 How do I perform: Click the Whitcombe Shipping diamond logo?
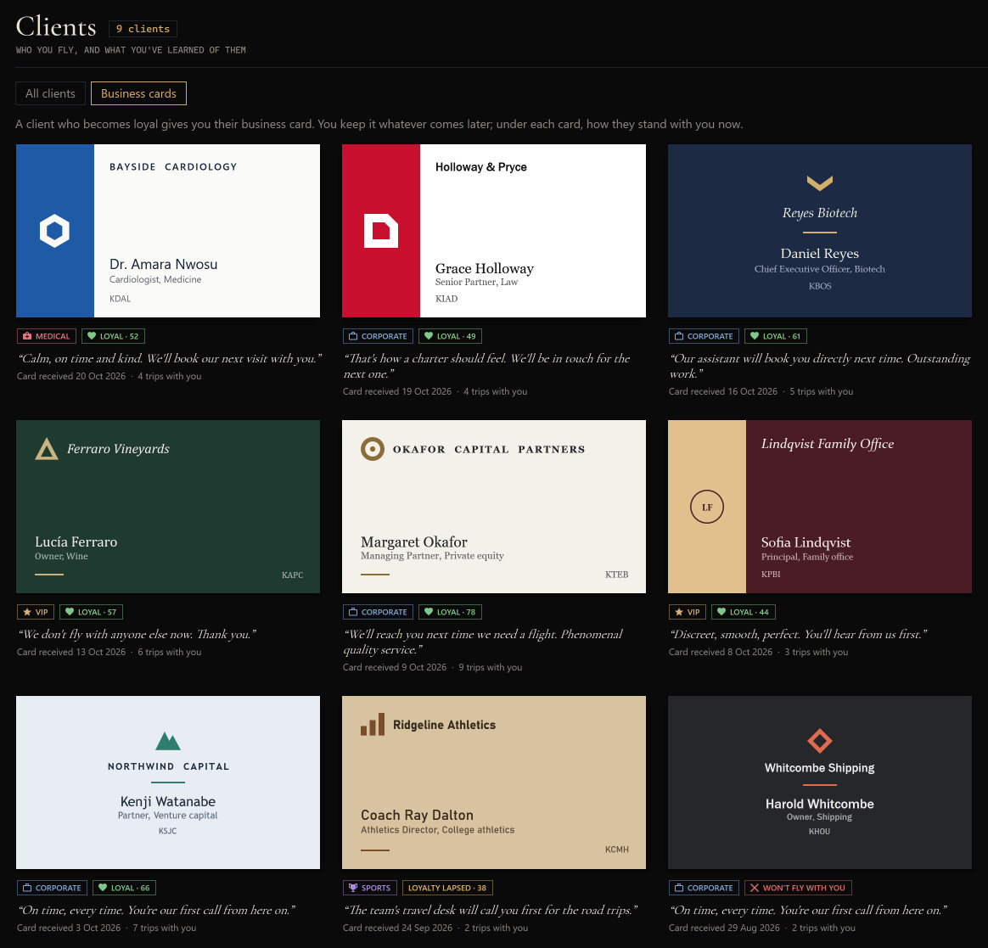(x=820, y=741)
